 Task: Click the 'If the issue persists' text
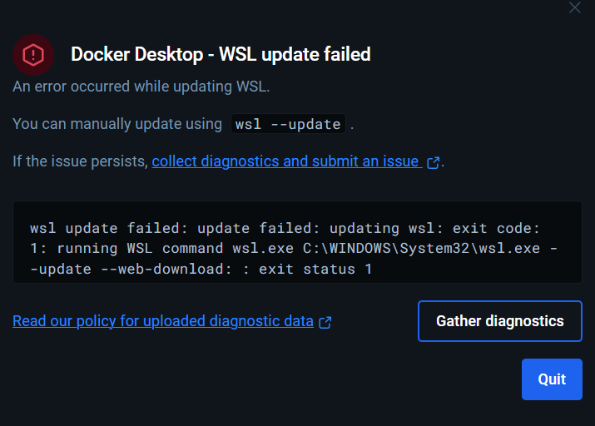click(x=80, y=161)
